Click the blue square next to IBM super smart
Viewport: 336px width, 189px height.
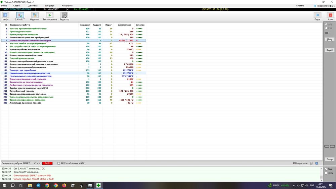click(x=317, y=163)
